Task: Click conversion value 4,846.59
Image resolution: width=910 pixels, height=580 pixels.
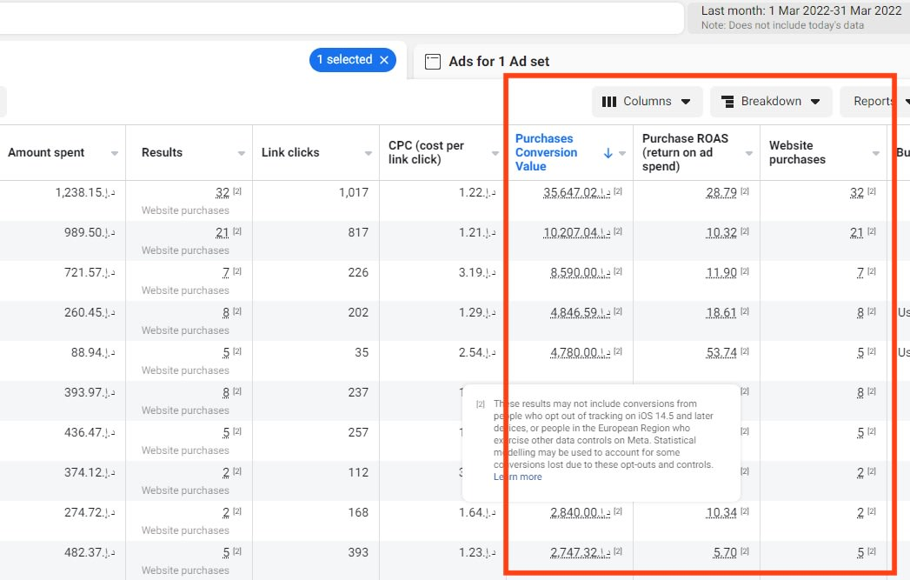Action: [x=580, y=313]
